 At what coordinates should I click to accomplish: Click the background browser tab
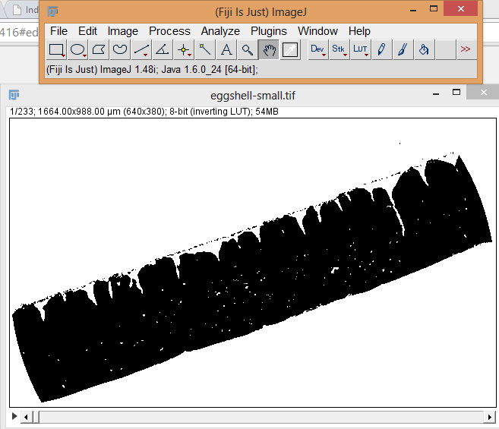coord(22,10)
